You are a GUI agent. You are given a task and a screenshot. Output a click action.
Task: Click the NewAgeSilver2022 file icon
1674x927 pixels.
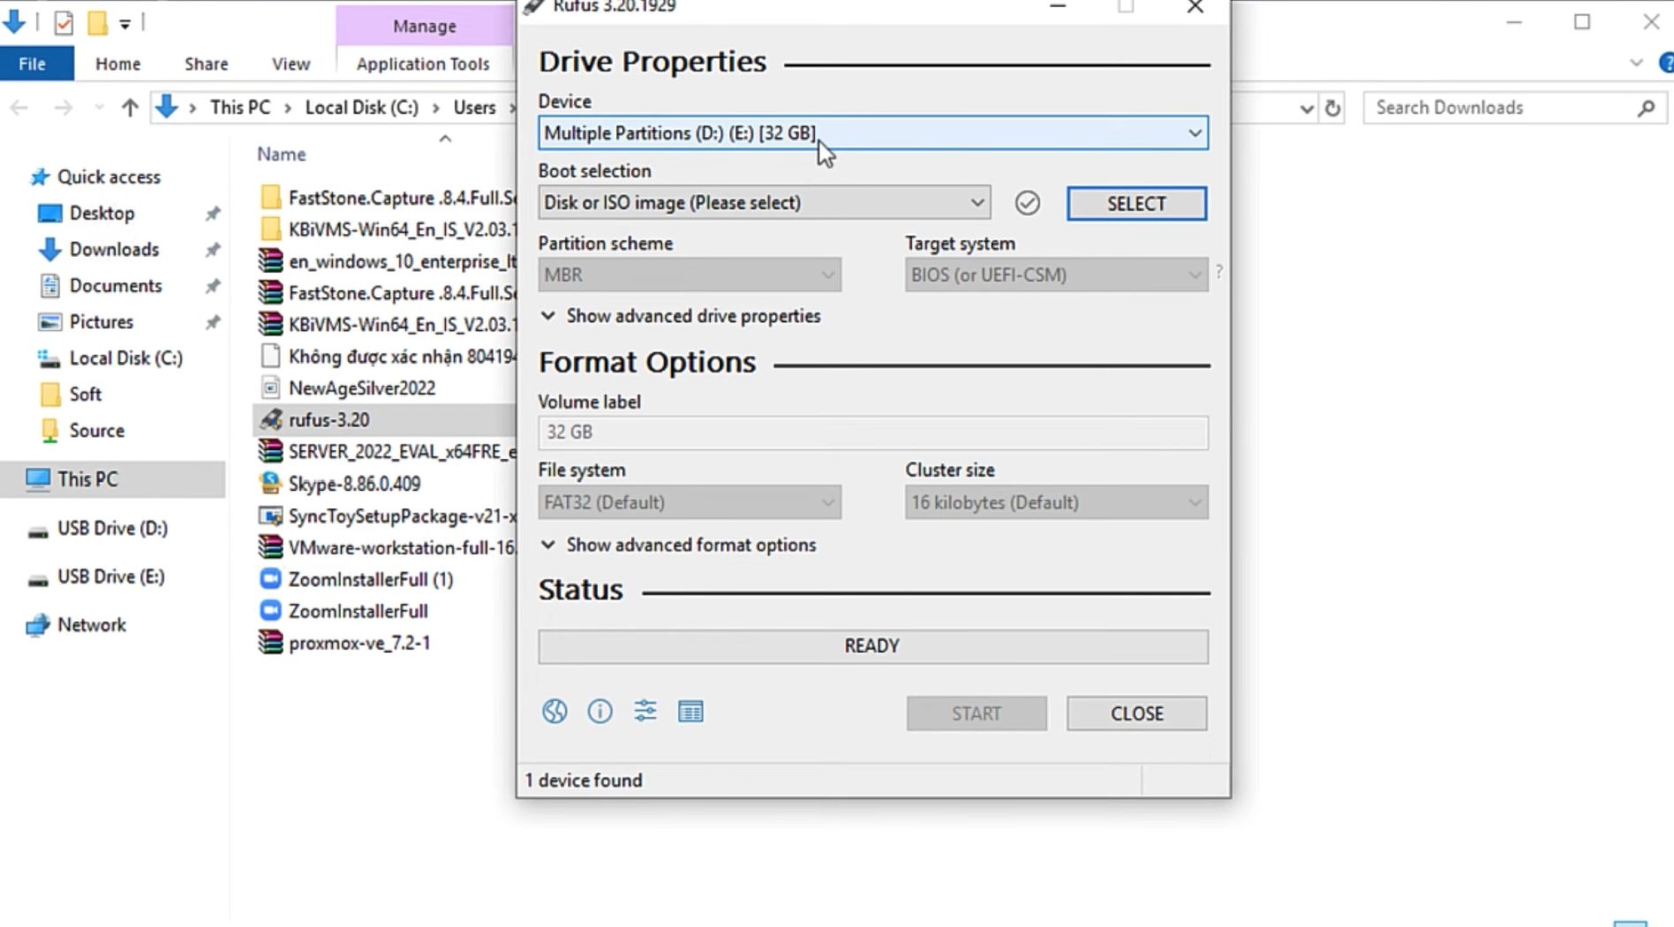(x=271, y=388)
